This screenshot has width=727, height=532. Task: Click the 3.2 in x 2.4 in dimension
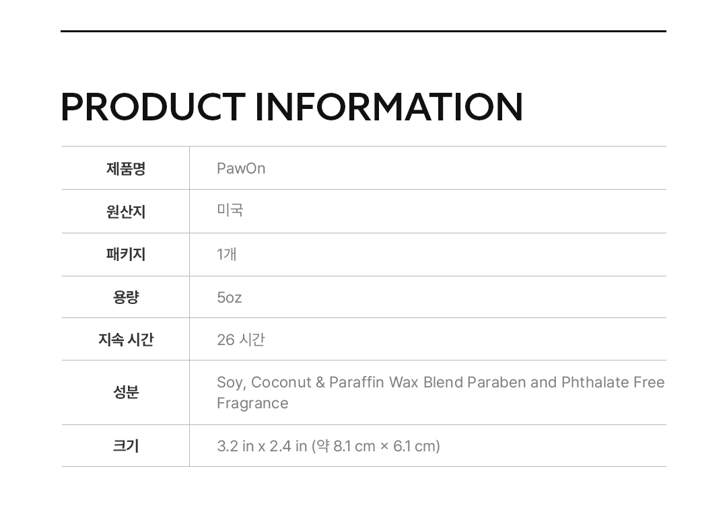click(262, 446)
